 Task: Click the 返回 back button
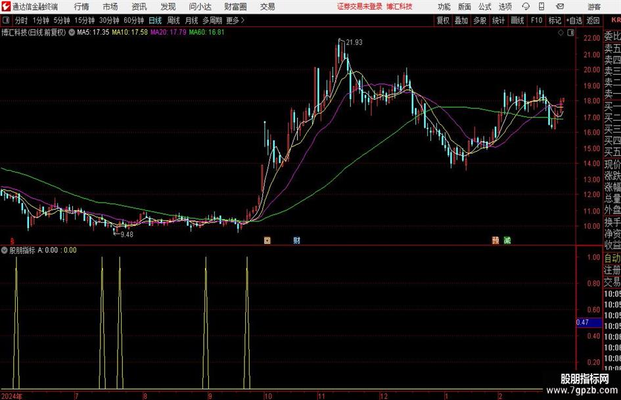click(593, 20)
